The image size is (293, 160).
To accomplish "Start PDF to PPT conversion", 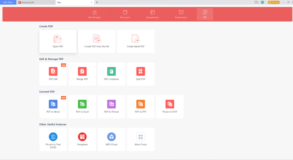I will 140,107.
